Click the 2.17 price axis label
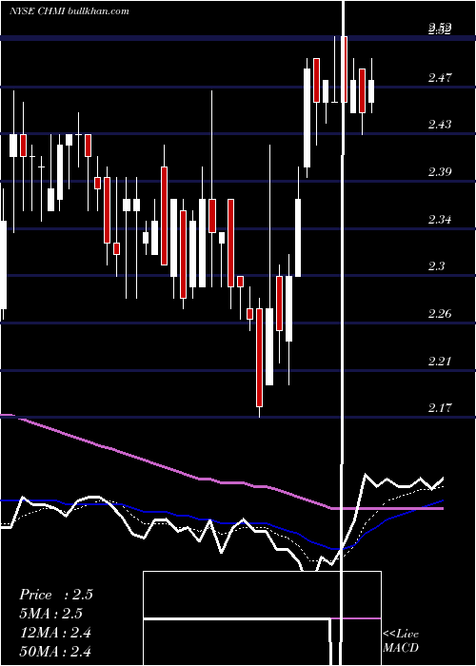Viewport: 476px width, 666px height. coord(440,408)
